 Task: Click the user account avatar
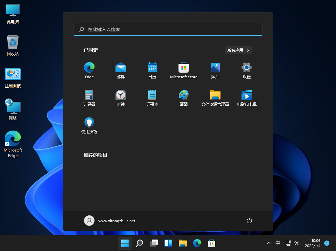click(89, 221)
